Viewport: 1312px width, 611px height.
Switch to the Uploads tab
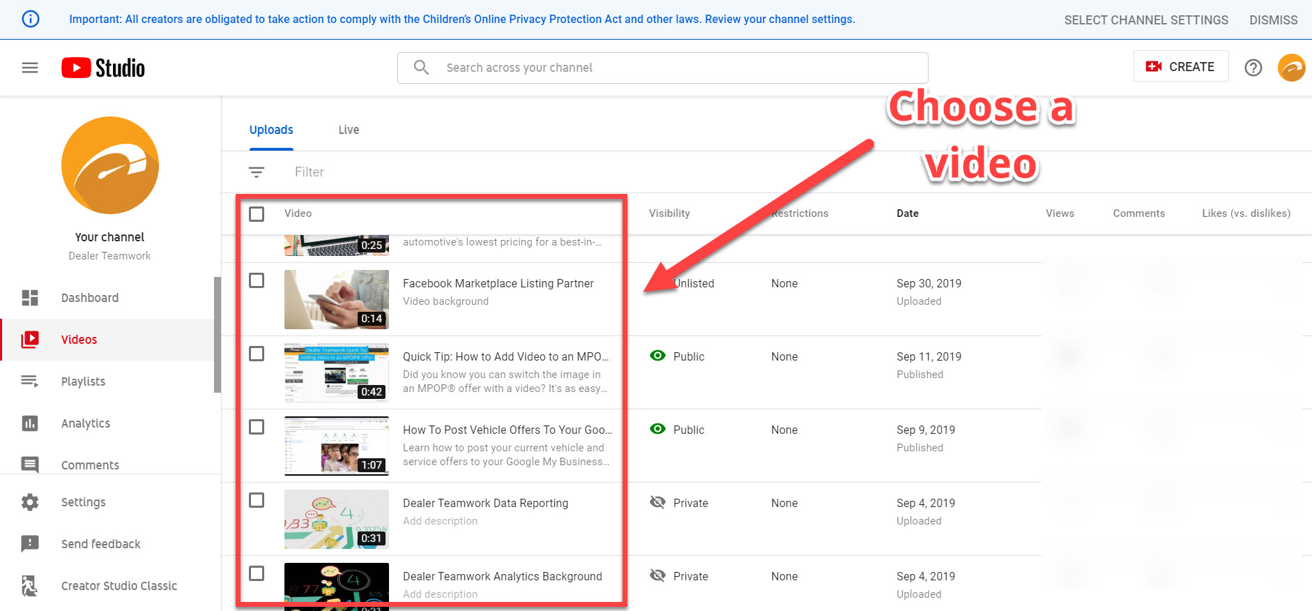[271, 130]
